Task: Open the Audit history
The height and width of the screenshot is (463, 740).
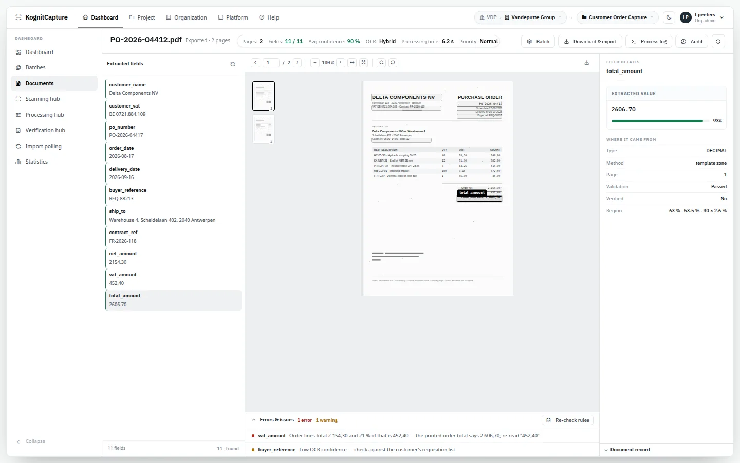Action: [692, 42]
